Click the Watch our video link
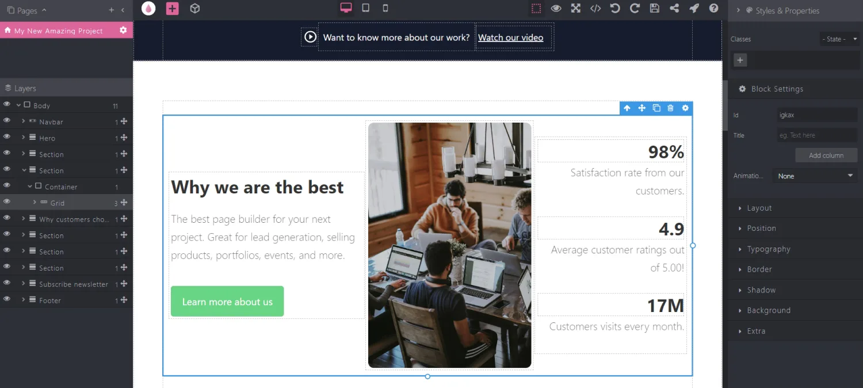This screenshot has height=388, width=863. click(x=510, y=37)
